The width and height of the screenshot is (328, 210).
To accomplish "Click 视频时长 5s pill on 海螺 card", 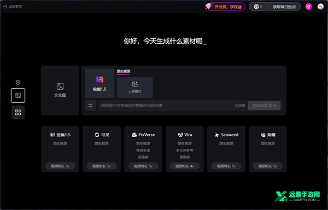I will pos(268,166).
